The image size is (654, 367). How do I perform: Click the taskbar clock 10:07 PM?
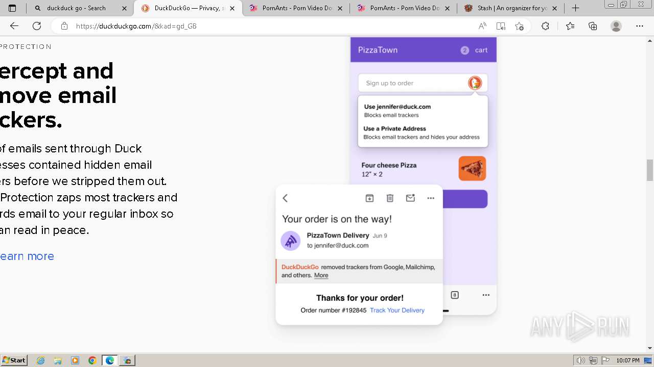tap(628, 360)
